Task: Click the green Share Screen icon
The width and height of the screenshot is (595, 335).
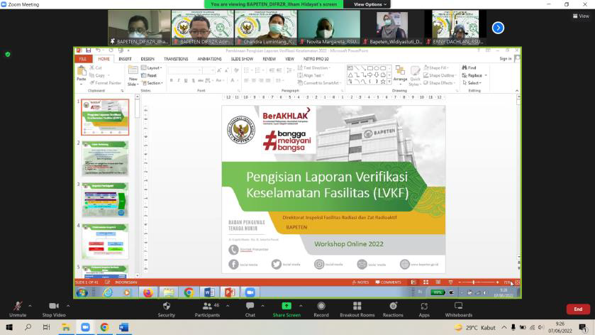Action: coord(286,307)
